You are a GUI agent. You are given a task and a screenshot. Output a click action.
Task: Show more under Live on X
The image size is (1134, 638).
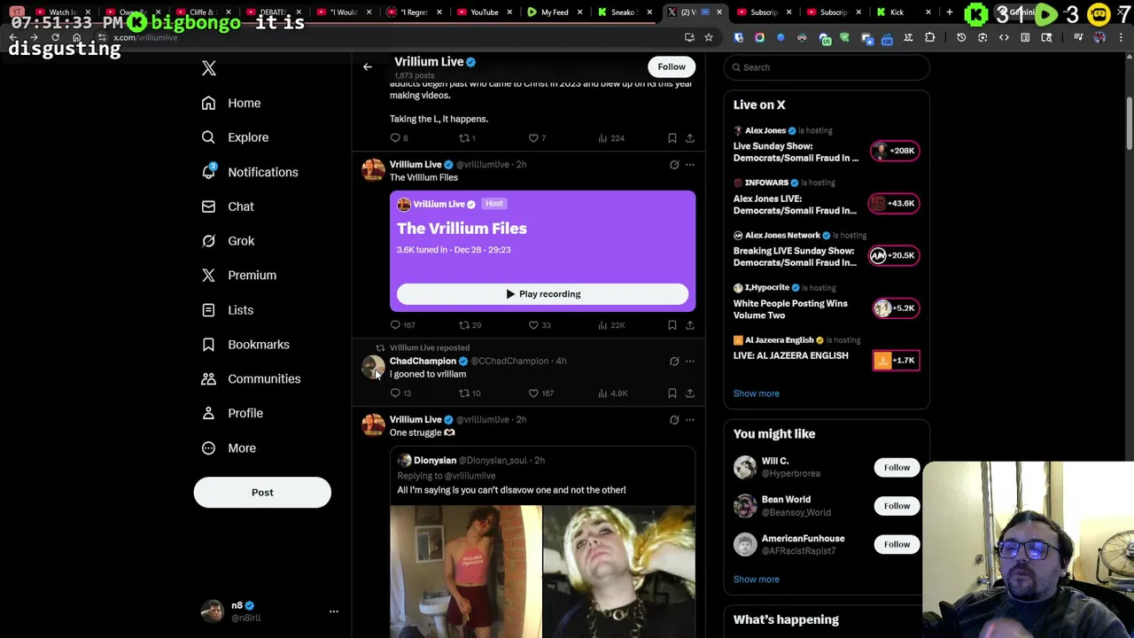coord(756,393)
